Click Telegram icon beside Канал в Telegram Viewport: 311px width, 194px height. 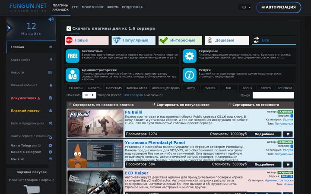click(51, 152)
